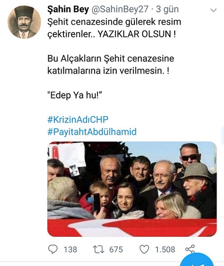Retweet using the retweet arrows icon
The height and width of the screenshot is (266, 224).
(98, 249)
